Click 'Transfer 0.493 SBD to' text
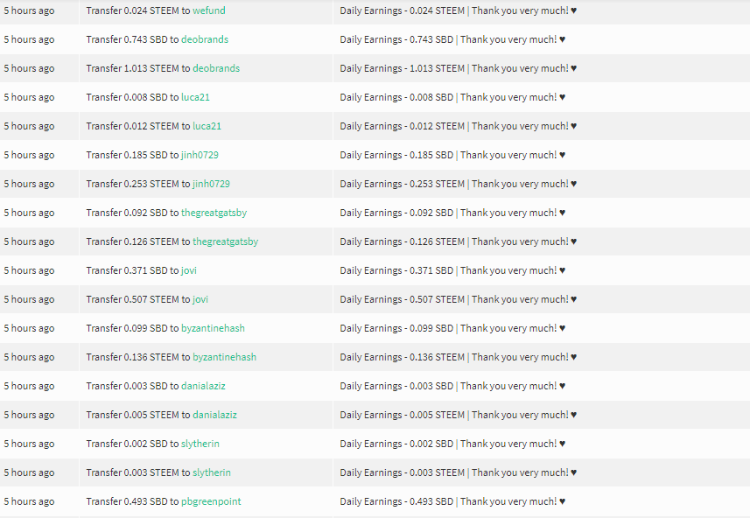750x518 pixels. click(132, 501)
